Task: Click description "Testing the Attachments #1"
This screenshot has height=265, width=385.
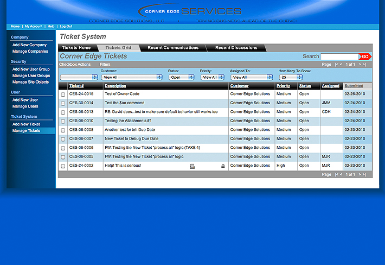Action: pos(128,121)
